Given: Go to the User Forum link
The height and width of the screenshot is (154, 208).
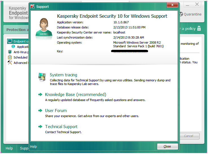Looking at the screenshot, I should [x=56, y=111].
